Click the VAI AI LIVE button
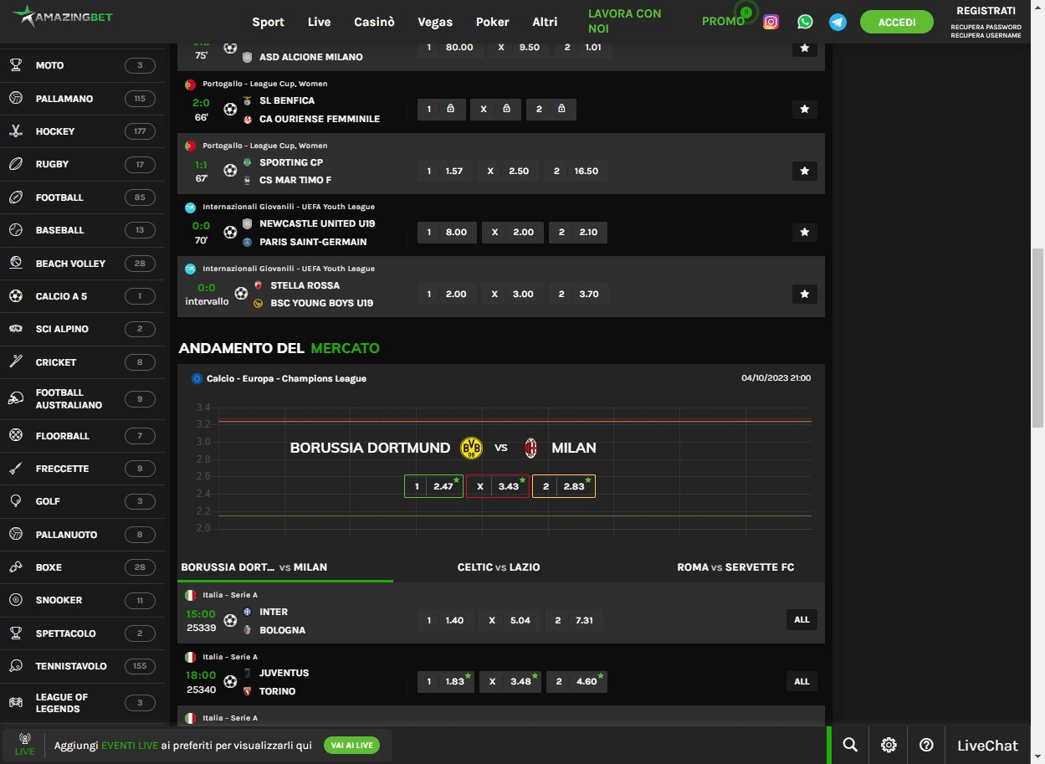The width and height of the screenshot is (1045, 764). pyautogui.click(x=351, y=745)
